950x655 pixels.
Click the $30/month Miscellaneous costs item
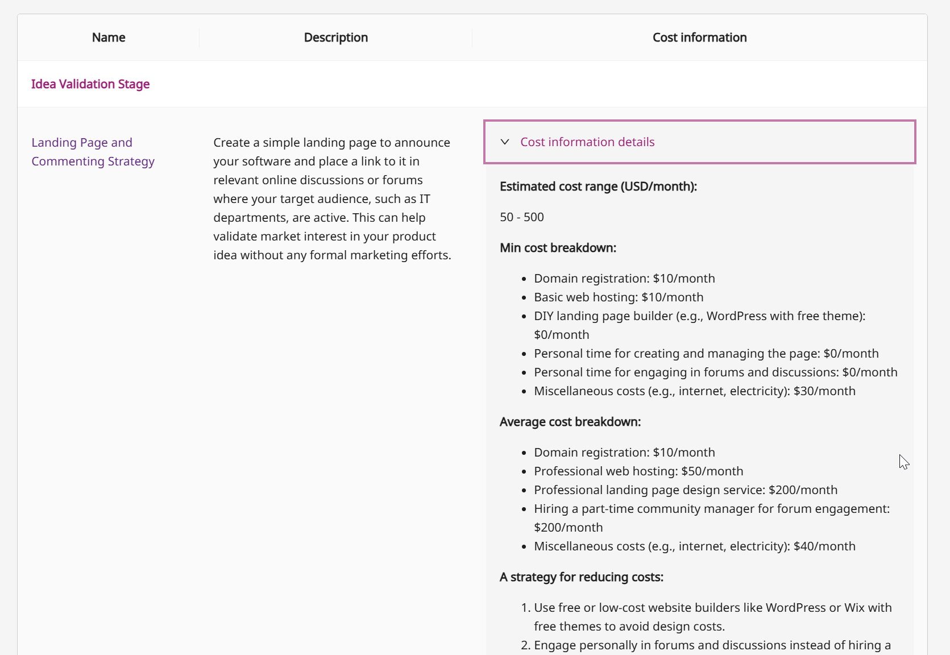[695, 391]
